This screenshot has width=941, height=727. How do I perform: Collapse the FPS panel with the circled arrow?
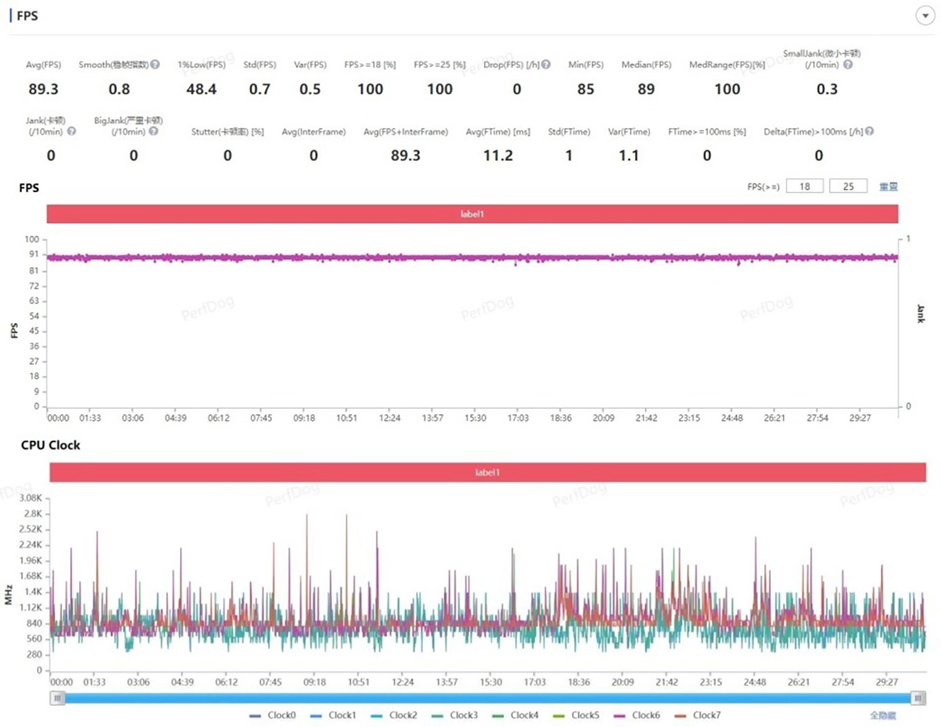(925, 16)
